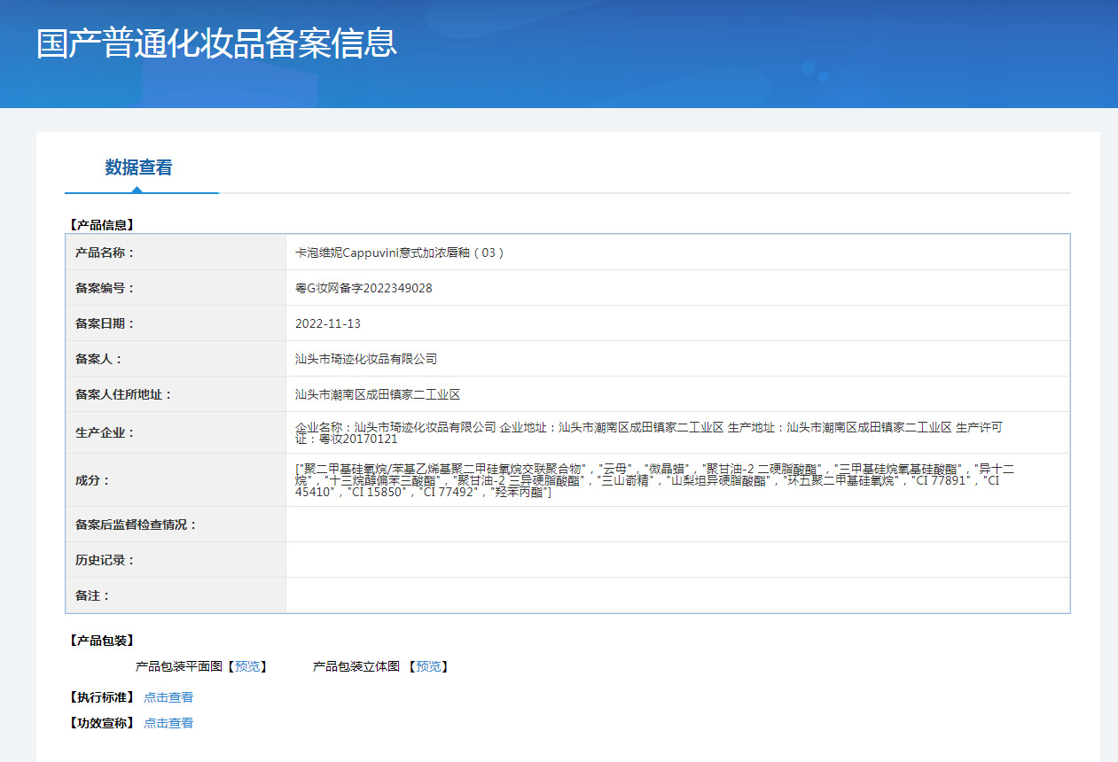The height and width of the screenshot is (762, 1118).
Task: Click the 【产品包装】 section heading
Action: click(101, 641)
